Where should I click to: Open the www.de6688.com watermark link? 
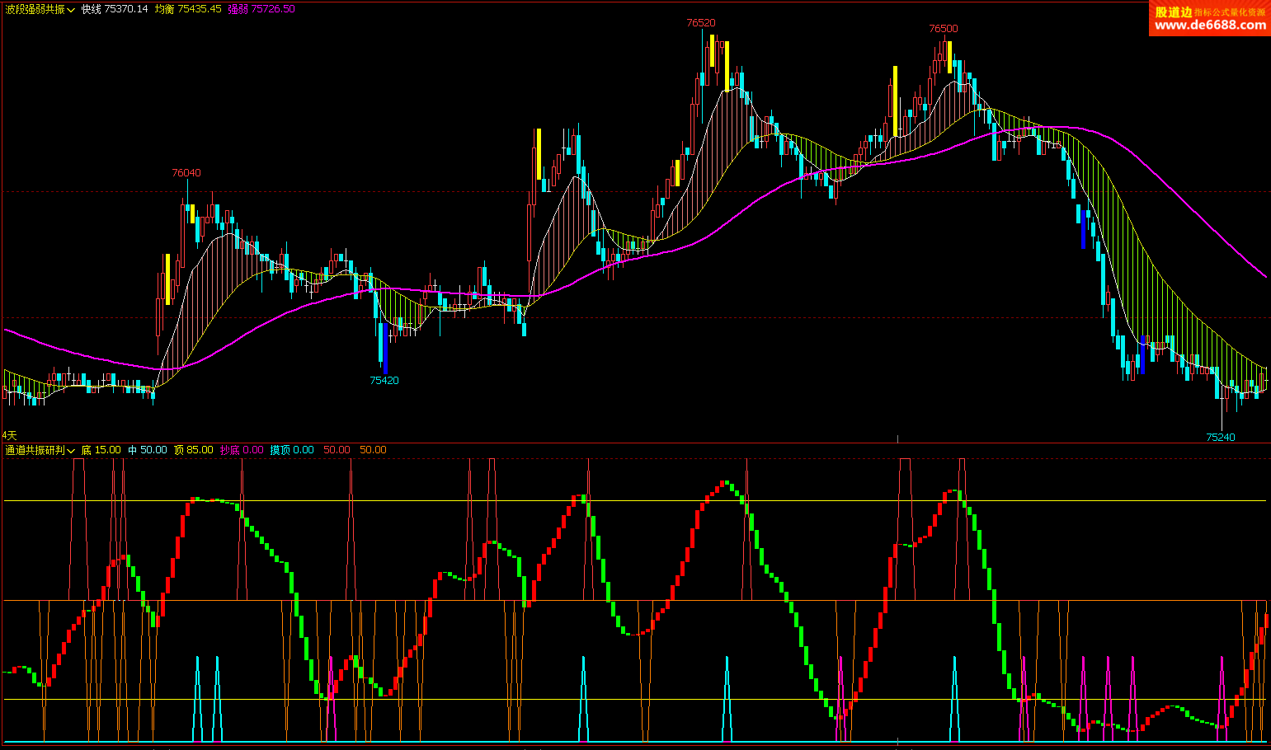click(x=1210, y=26)
